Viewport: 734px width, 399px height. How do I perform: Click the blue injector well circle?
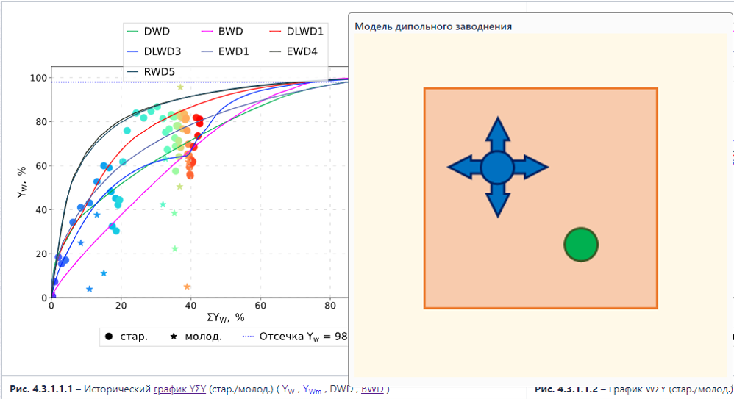tap(497, 168)
